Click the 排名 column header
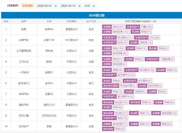This screenshot has width=182, height=133. coord(6,21)
